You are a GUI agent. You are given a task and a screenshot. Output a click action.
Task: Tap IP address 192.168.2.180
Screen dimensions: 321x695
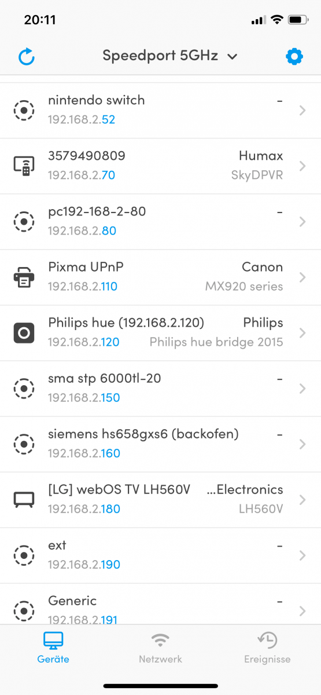tap(84, 509)
